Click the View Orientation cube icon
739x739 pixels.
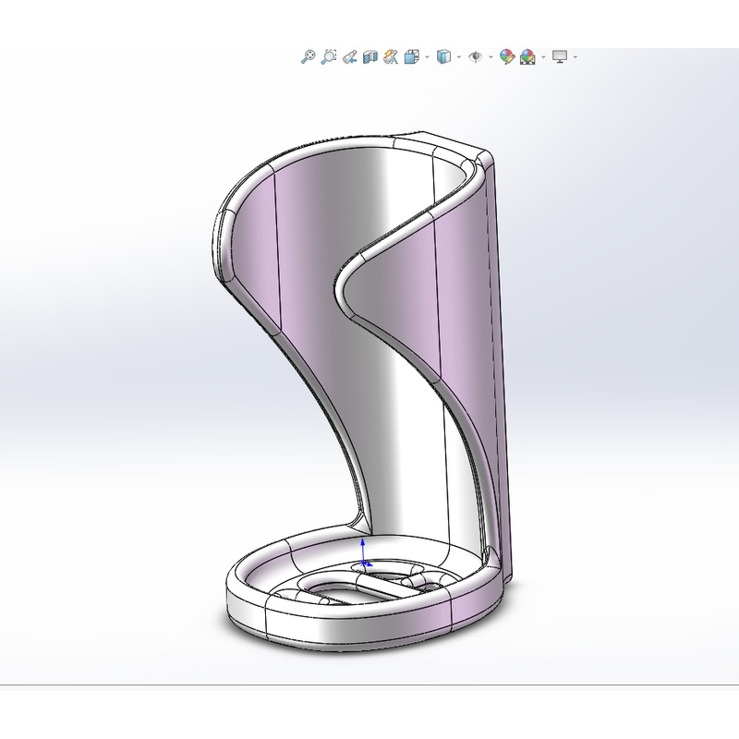tap(412, 57)
